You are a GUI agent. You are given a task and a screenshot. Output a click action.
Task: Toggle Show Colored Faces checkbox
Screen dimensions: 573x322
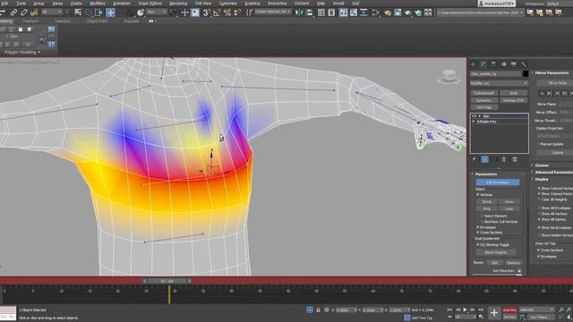[539, 194]
